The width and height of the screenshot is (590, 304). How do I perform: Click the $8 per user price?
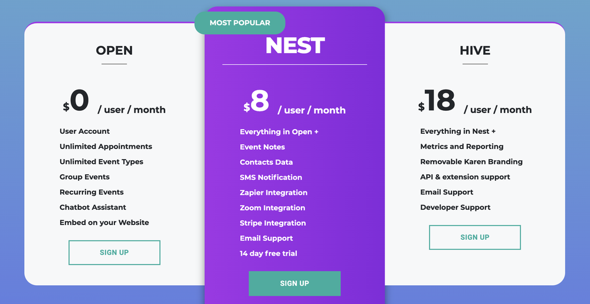[294, 103]
